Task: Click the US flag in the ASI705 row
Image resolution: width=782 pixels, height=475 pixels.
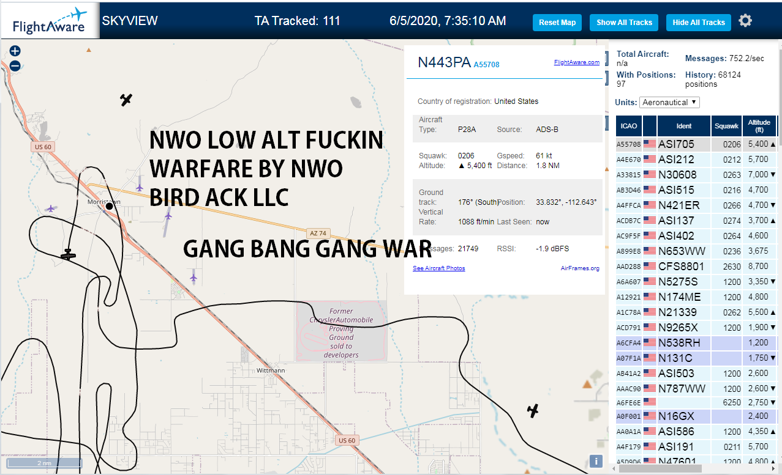Action: (x=650, y=145)
